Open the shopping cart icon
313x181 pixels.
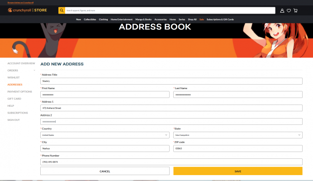[295, 10]
